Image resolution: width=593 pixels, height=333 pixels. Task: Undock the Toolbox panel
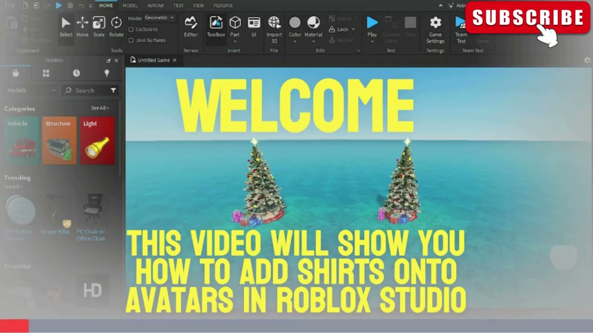pyautogui.click(x=109, y=61)
